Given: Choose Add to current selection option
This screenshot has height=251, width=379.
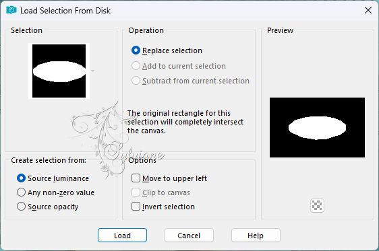Looking at the screenshot, I should [136, 66].
